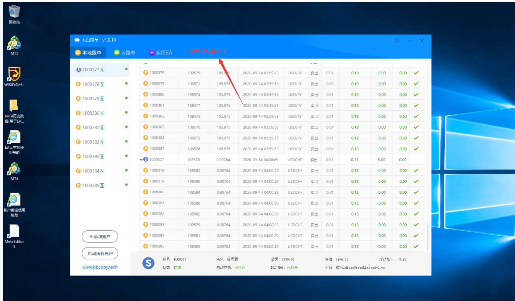Screen dimensions: 515x301
Task: Click the 0.13 profit in ticket 108578 row
Action: pos(355,160)
